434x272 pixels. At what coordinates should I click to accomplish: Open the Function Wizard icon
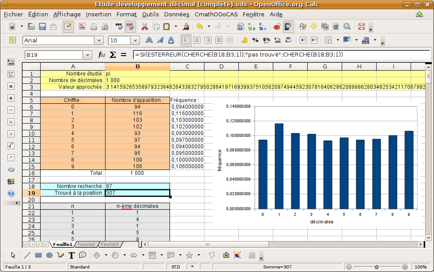(102, 55)
